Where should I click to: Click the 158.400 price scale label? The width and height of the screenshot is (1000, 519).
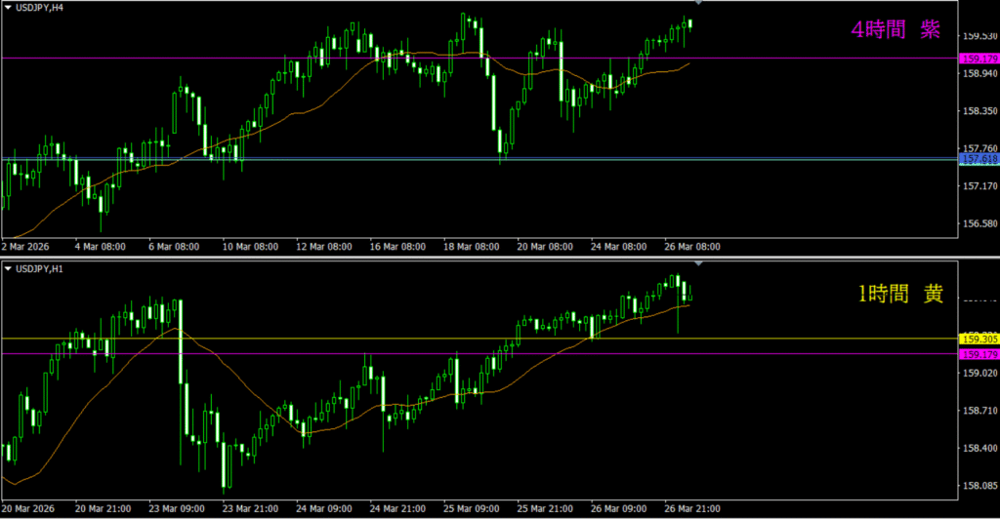(979, 448)
